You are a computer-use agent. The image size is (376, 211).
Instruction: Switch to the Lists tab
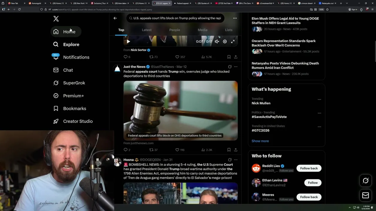click(x=229, y=30)
